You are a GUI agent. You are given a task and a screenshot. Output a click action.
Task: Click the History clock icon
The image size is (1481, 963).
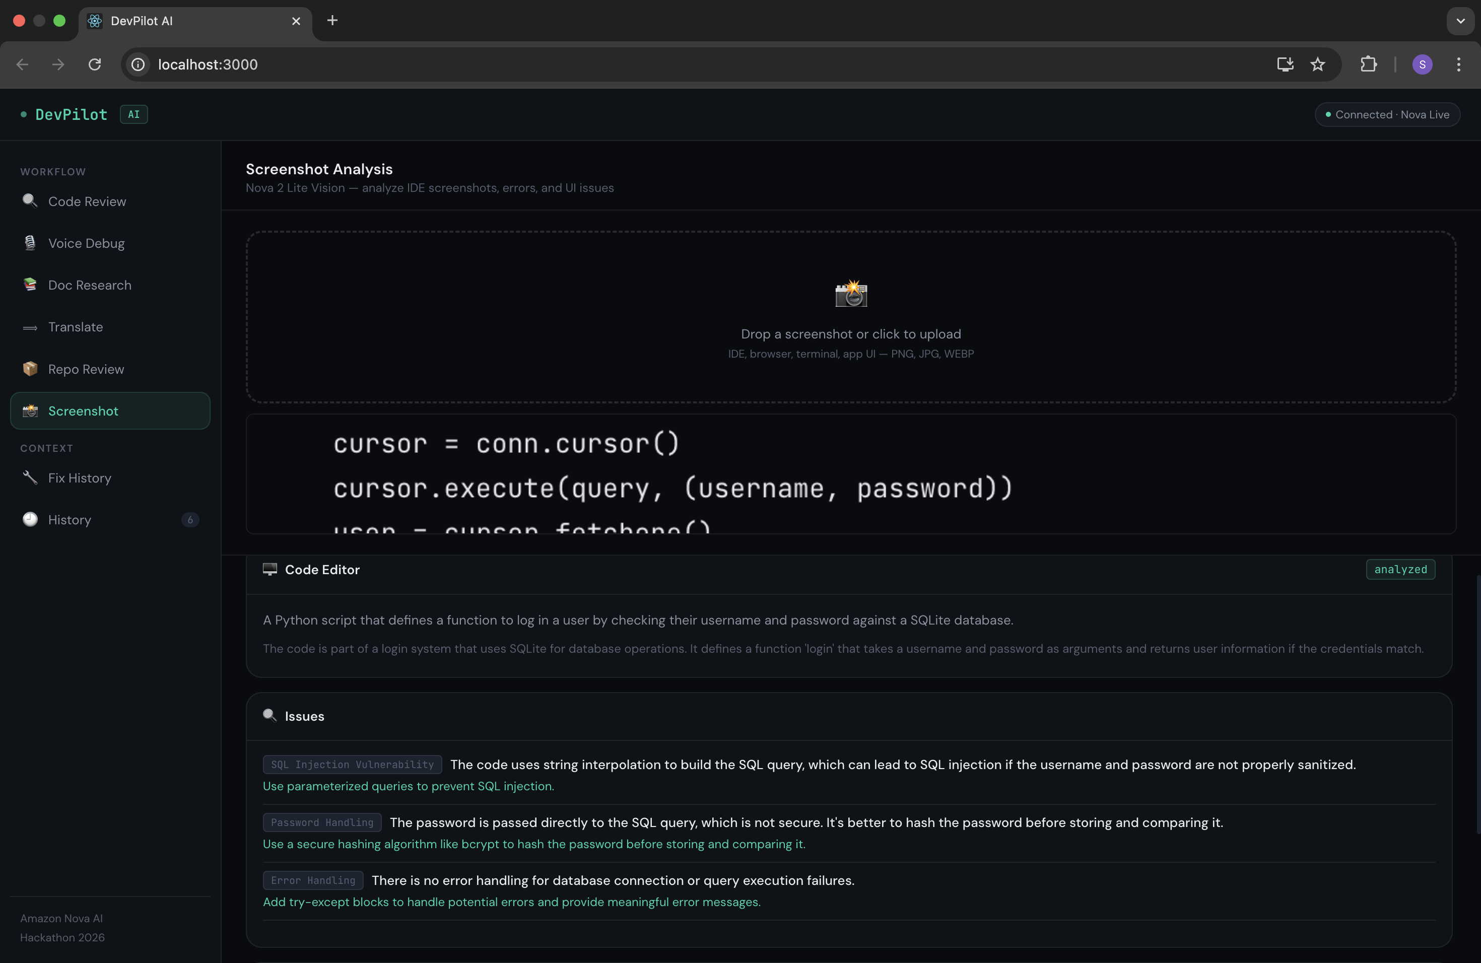click(x=29, y=519)
